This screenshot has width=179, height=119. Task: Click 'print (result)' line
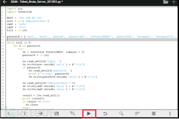(x=33, y=99)
